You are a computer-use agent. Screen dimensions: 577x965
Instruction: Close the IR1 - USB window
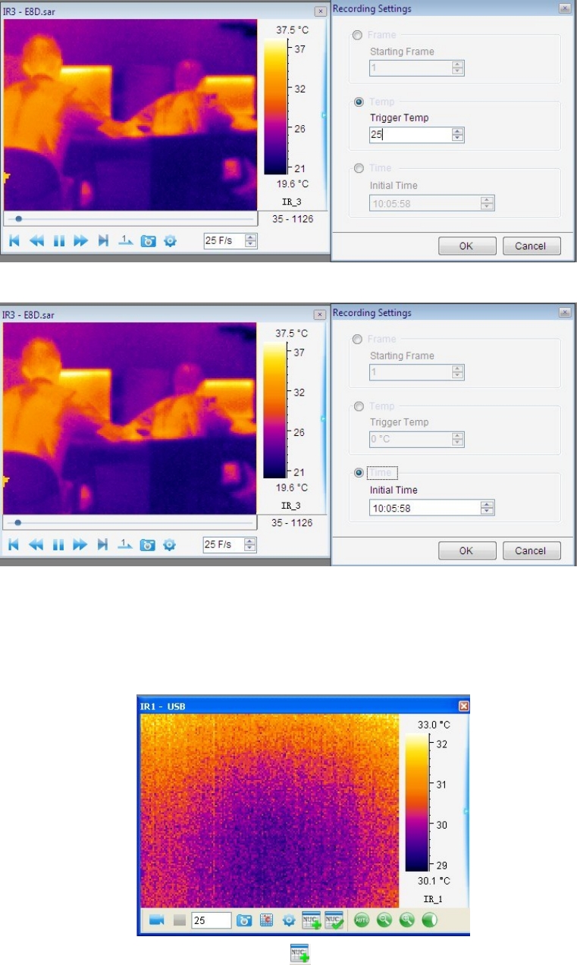click(x=463, y=706)
